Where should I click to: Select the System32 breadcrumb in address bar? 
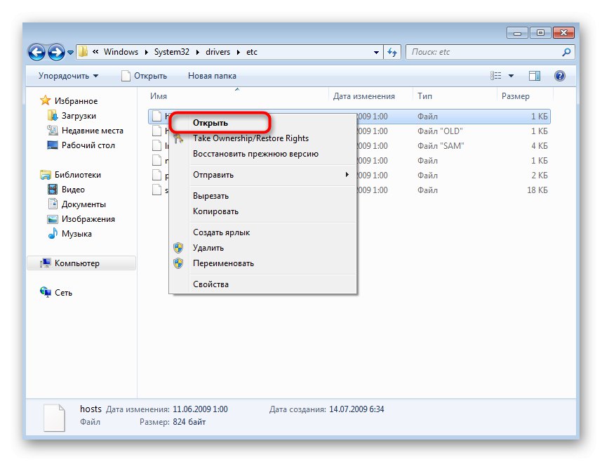click(x=172, y=52)
